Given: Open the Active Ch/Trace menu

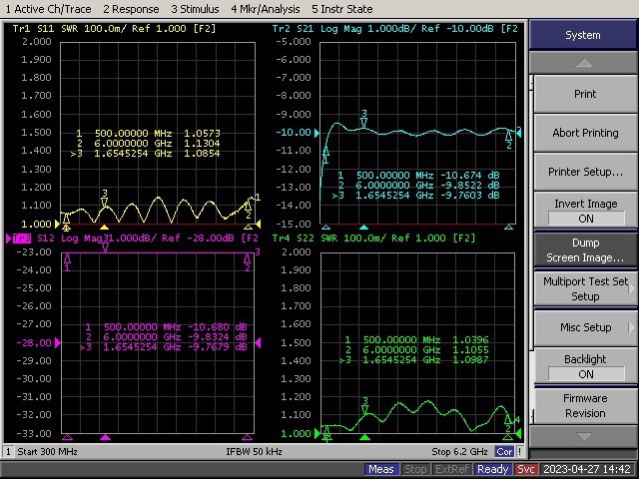Looking at the screenshot, I should click(x=48, y=9).
